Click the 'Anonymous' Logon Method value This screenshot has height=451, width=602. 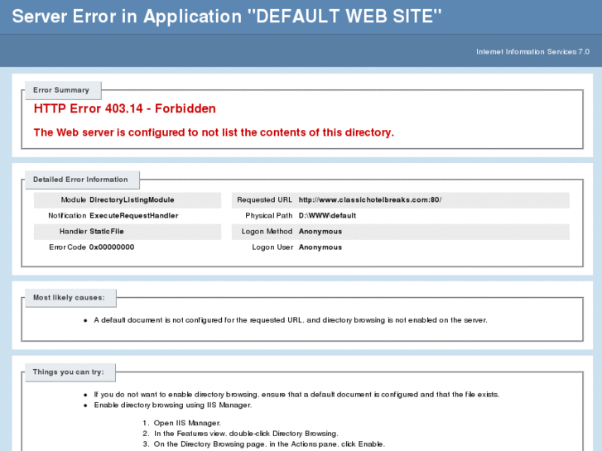coord(320,231)
